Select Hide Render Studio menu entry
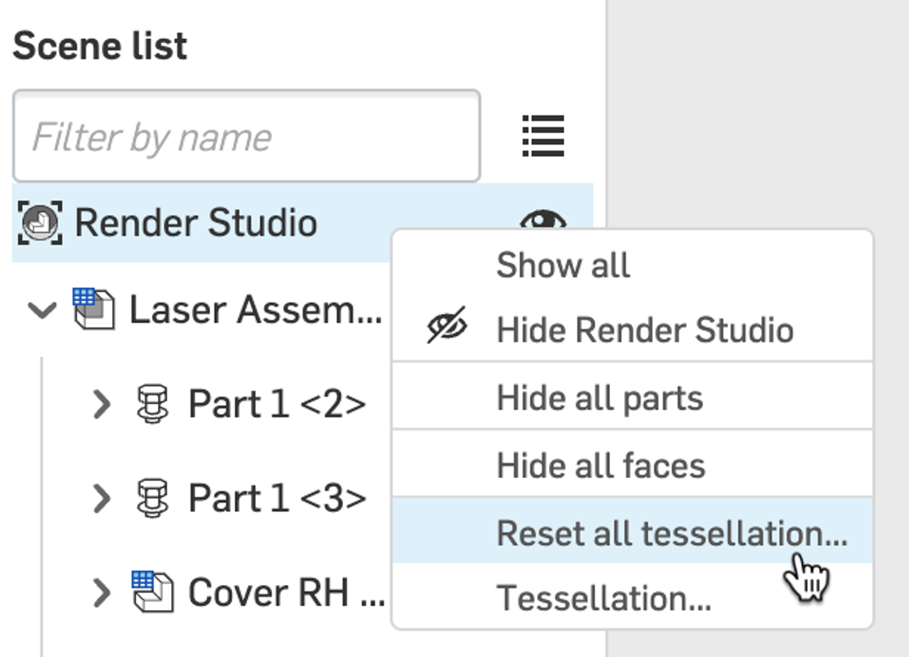This screenshot has width=909, height=657. (x=644, y=330)
